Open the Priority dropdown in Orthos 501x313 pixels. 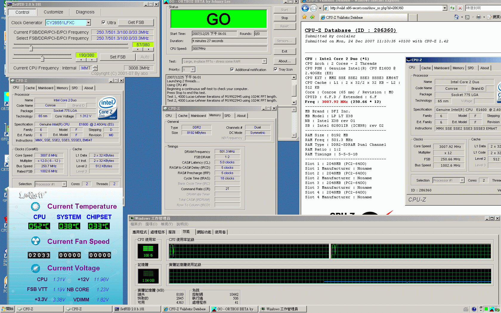(x=193, y=69)
